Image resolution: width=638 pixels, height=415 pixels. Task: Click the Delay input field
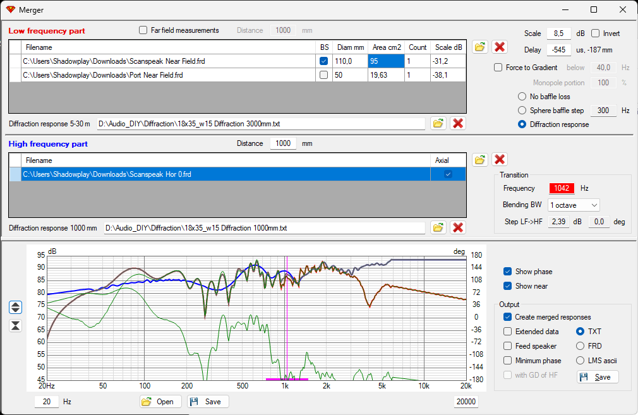[559, 50]
